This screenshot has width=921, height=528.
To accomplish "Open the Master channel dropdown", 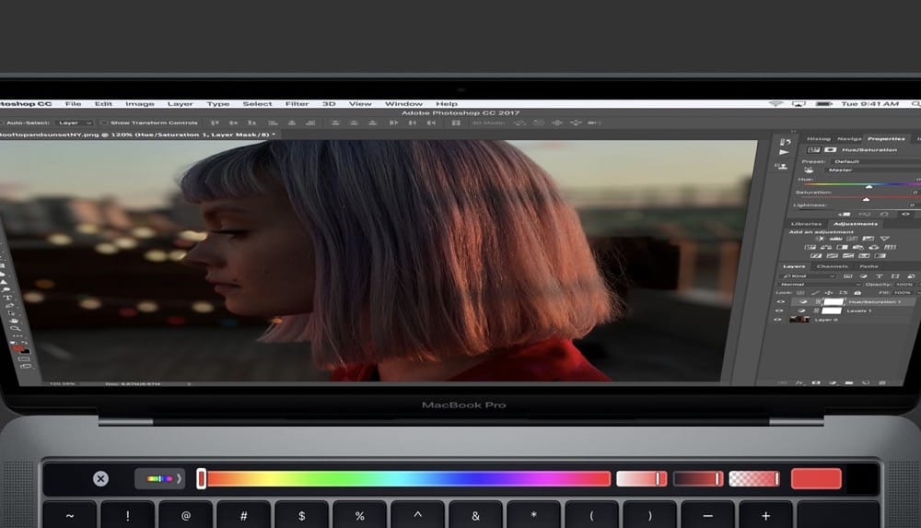I will 873,170.
